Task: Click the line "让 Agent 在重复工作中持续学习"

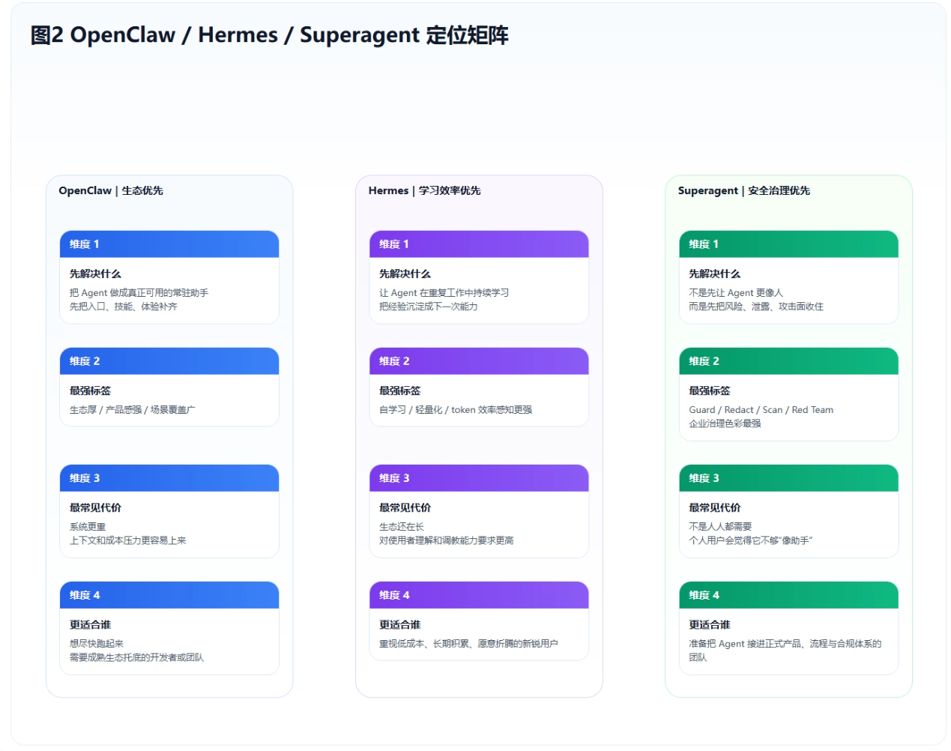Action: tap(444, 293)
